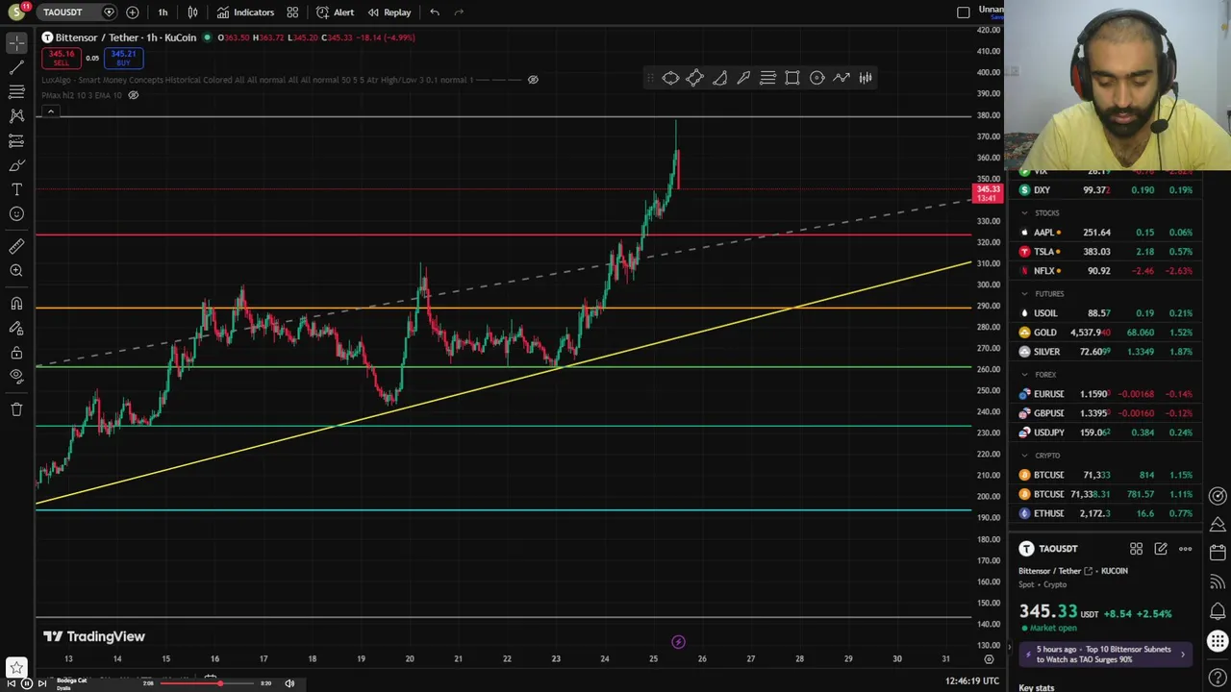The width and height of the screenshot is (1231, 692).
Task: Select the brush drawing tool
Action: 16,165
